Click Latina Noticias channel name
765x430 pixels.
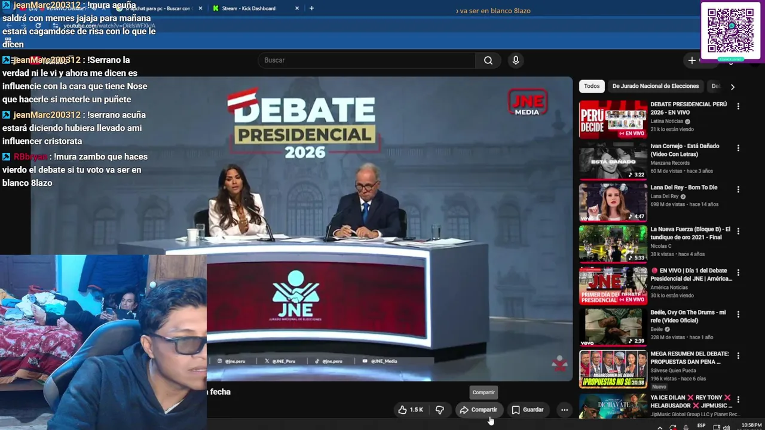(667, 121)
